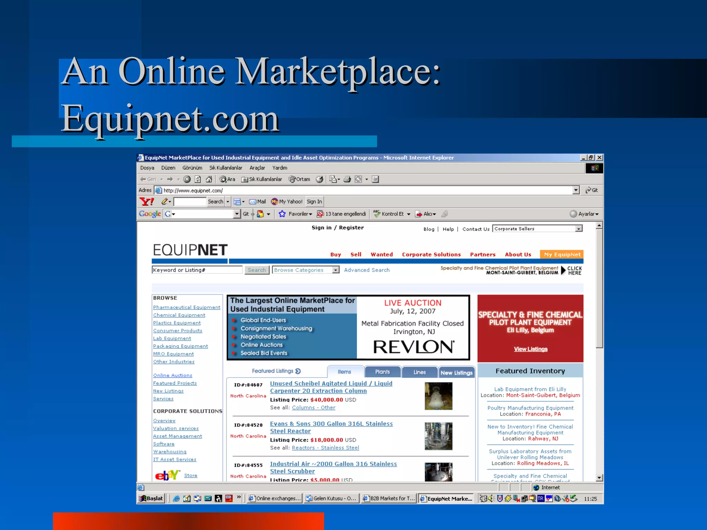Go to the IE Home icon
707x530 pixels.
tap(209, 179)
